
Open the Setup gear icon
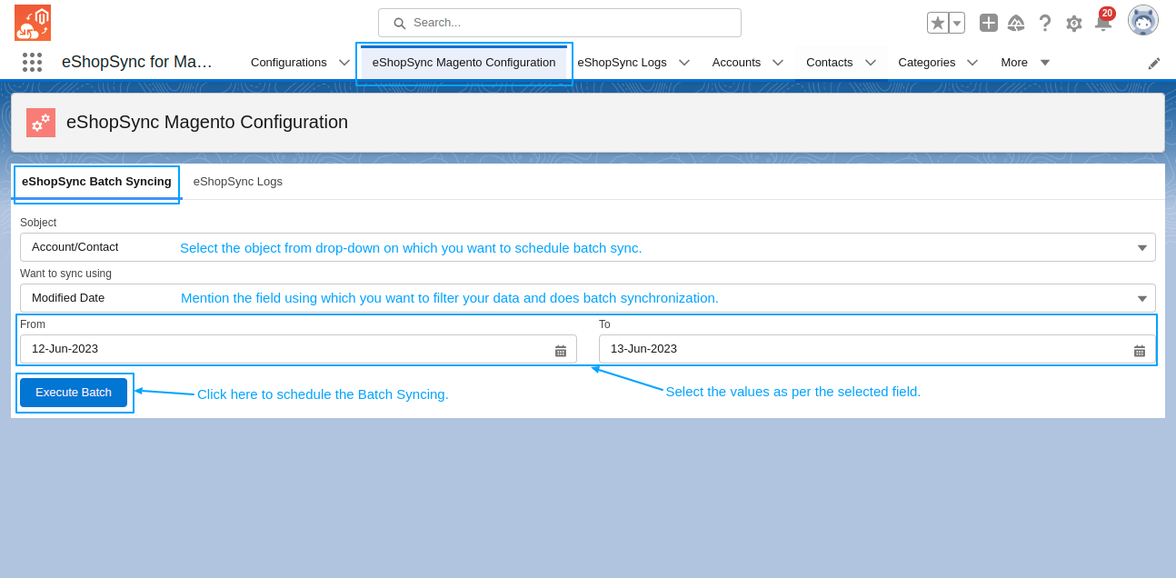[1074, 24]
